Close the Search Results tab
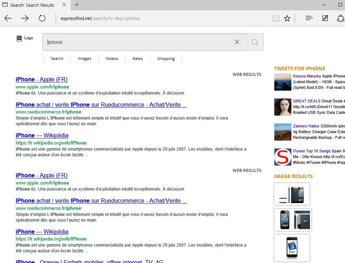 tap(64, 5)
